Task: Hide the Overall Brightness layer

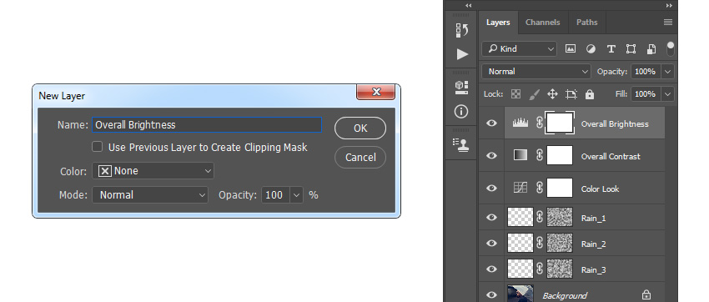Action: tap(491, 123)
